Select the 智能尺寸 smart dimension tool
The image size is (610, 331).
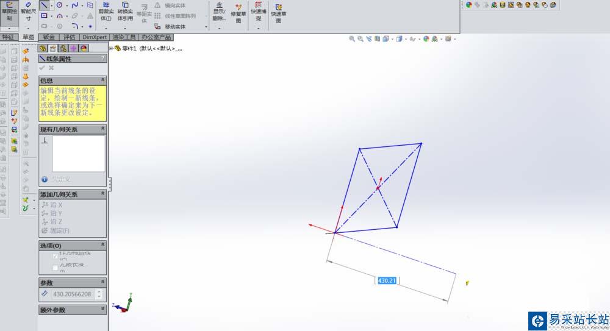pyautogui.click(x=29, y=12)
